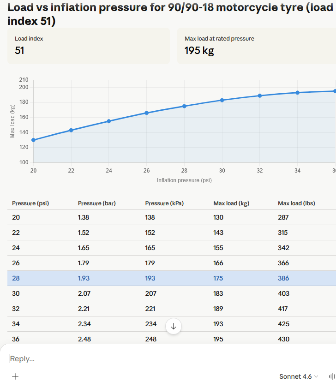This screenshot has width=336, height=382.
Task: Click the Pressure (psi) column header
Action: click(x=30, y=203)
